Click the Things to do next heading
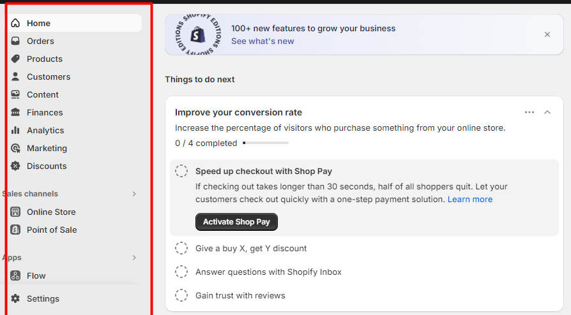This screenshot has width=571, height=315. pyautogui.click(x=199, y=79)
